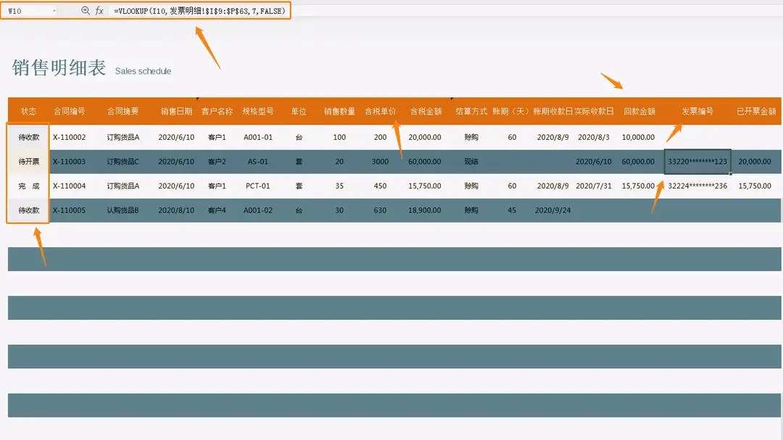Click contract number X-110004
The height and width of the screenshot is (440, 783).
(70, 186)
